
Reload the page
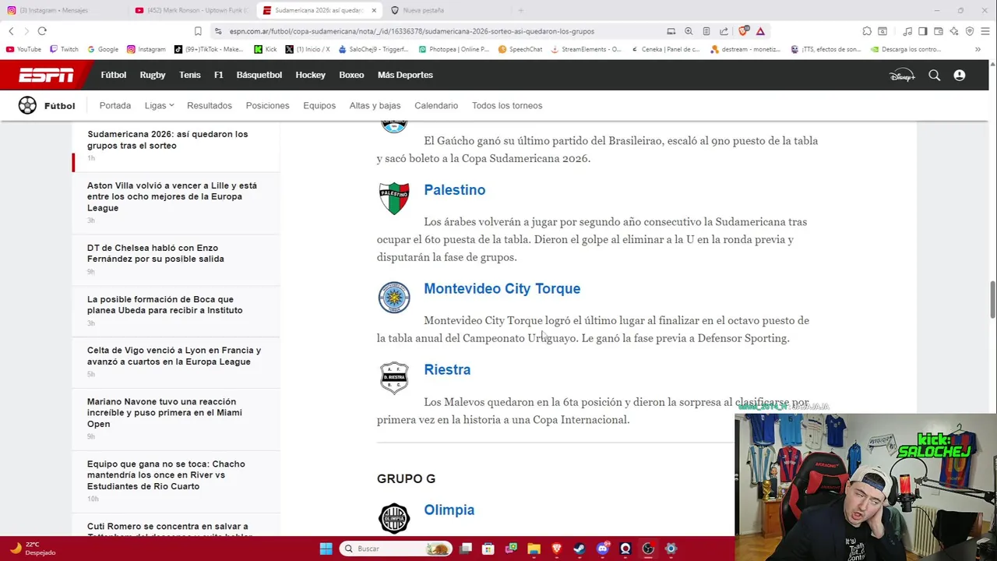[x=42, y=31]
